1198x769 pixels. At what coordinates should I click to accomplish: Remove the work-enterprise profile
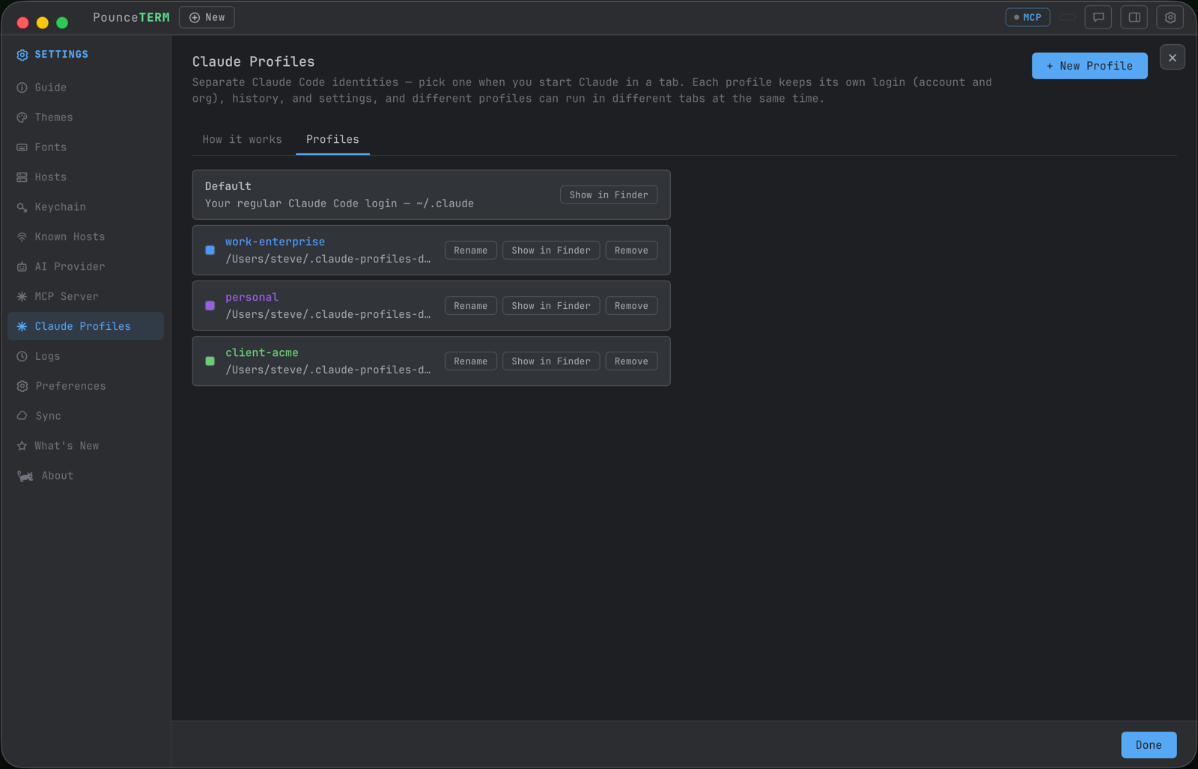pyautogui.click(x=631, y=251)
